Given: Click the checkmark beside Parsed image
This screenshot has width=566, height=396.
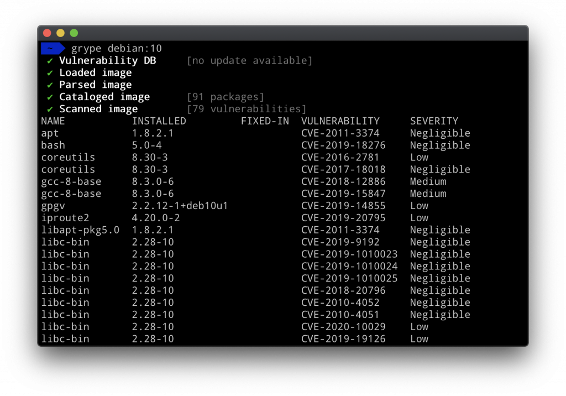Looking at the screenshot, I should (50, 85).
